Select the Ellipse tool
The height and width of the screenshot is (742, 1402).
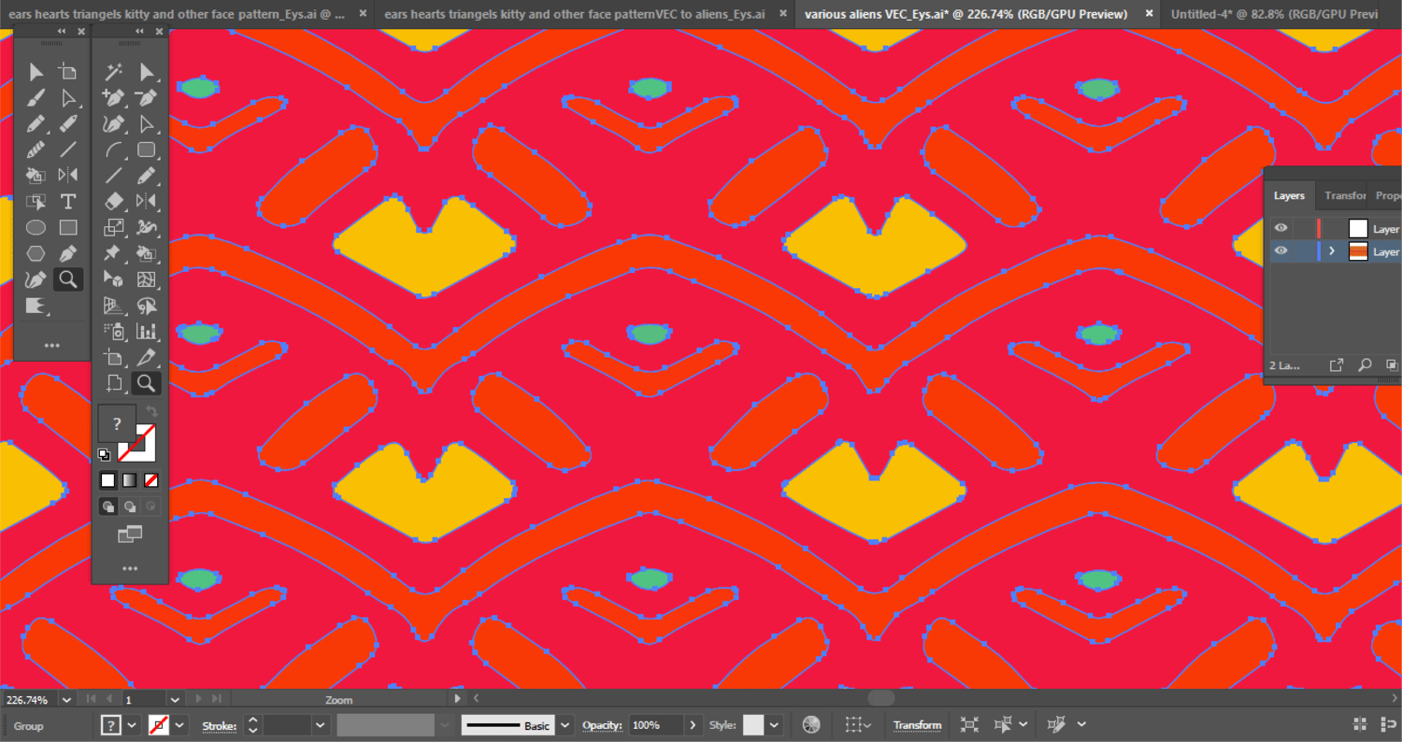[36, 227]
